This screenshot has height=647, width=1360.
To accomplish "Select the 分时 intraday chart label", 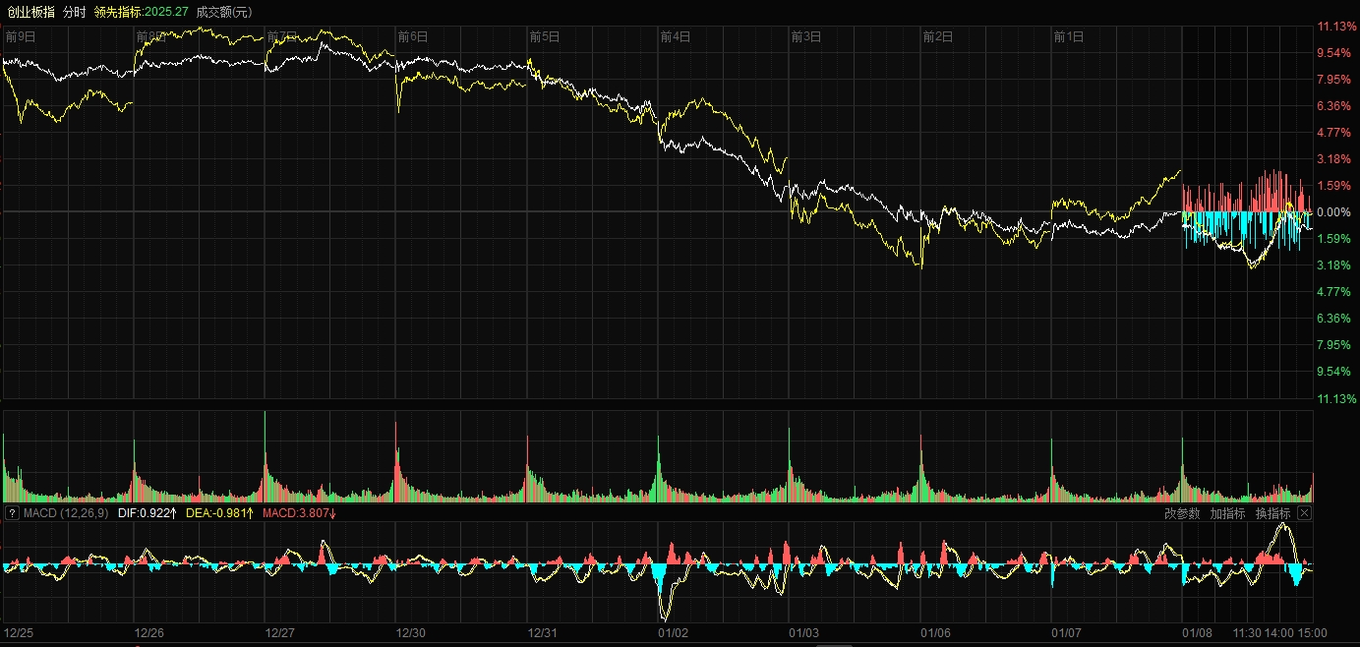I will [x=74, y=12].
